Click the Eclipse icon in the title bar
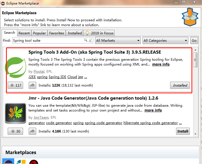The width and height of the screenshot is (202, 164). tap(3, 3)
